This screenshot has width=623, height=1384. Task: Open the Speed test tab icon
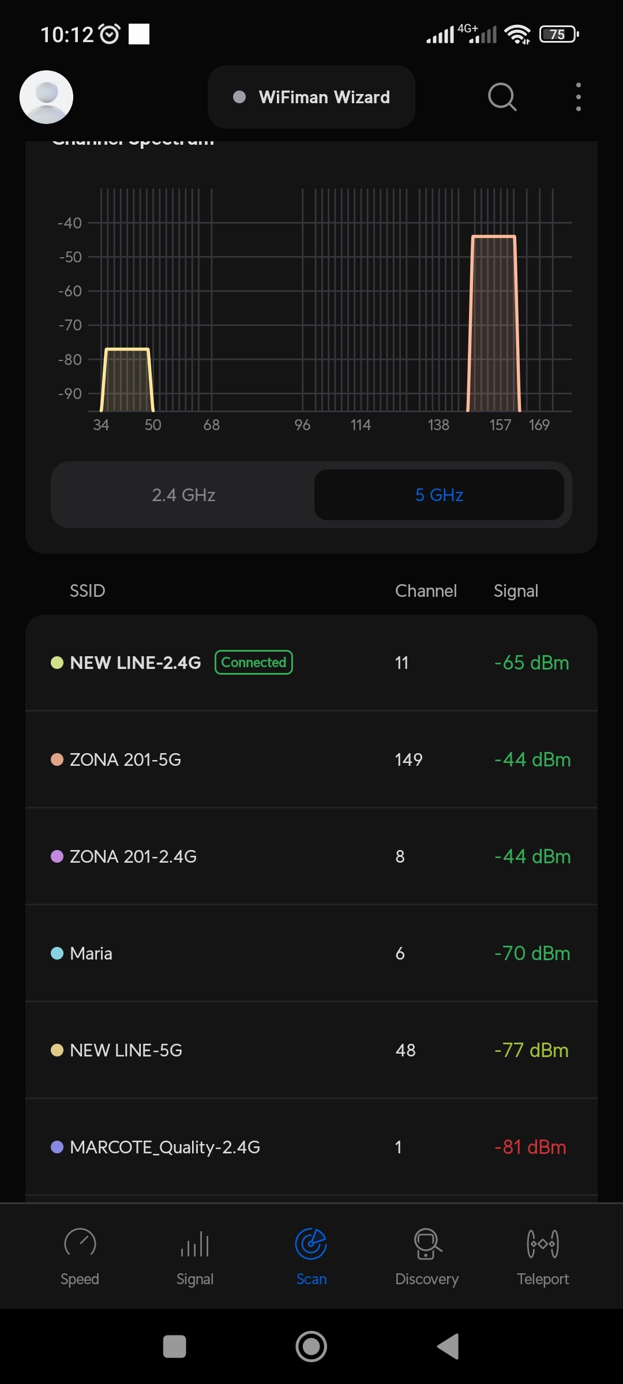click(80, 1243)
